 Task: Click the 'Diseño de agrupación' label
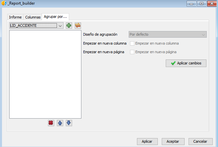tap(100, 34)
